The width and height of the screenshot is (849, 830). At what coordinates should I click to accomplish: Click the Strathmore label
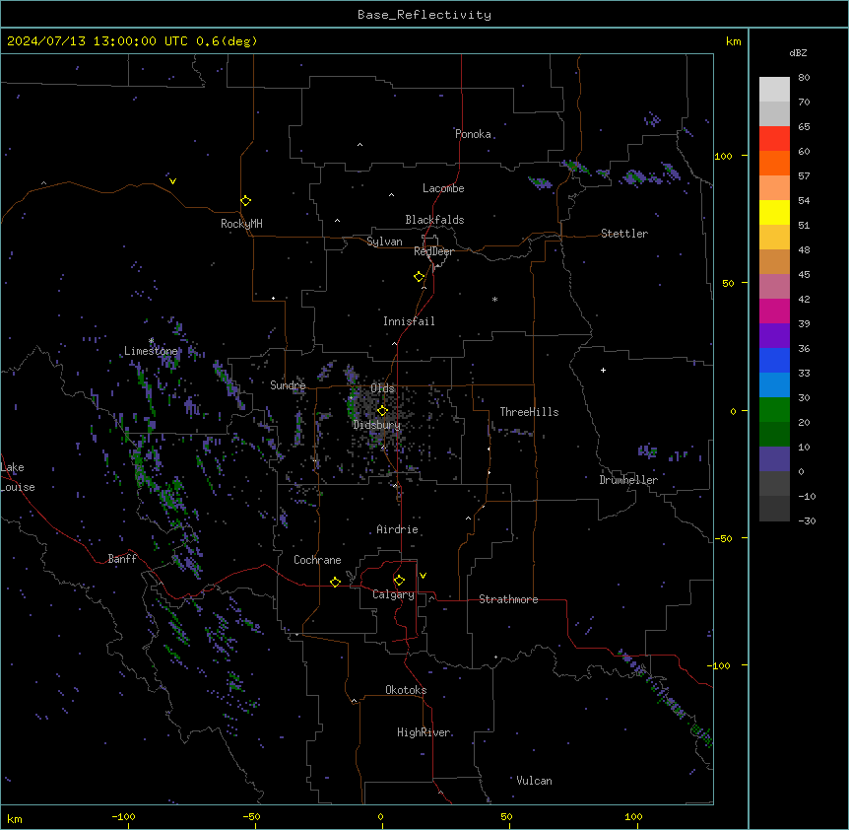coord(508,599)
